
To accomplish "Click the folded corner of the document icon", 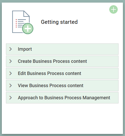I will point(26,13).
